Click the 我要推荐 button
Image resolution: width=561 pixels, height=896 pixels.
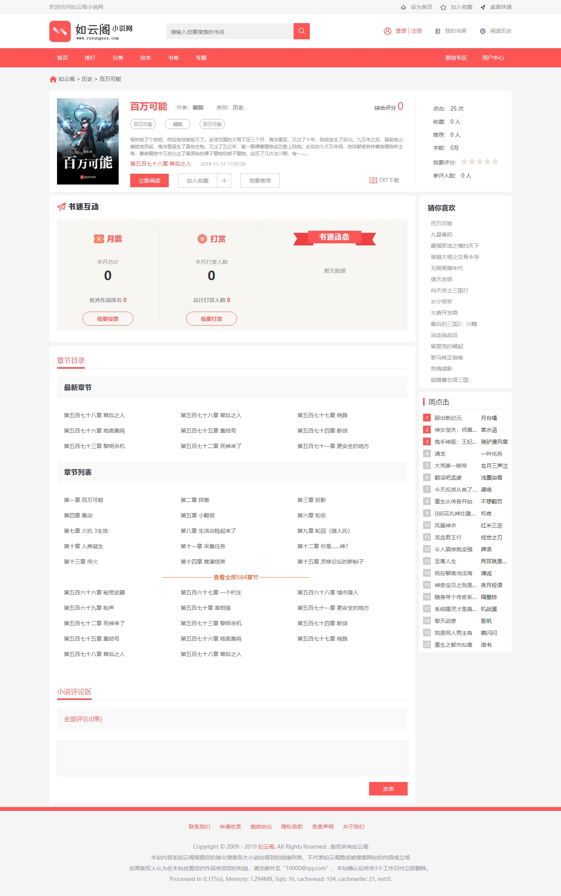click(260, 181)
